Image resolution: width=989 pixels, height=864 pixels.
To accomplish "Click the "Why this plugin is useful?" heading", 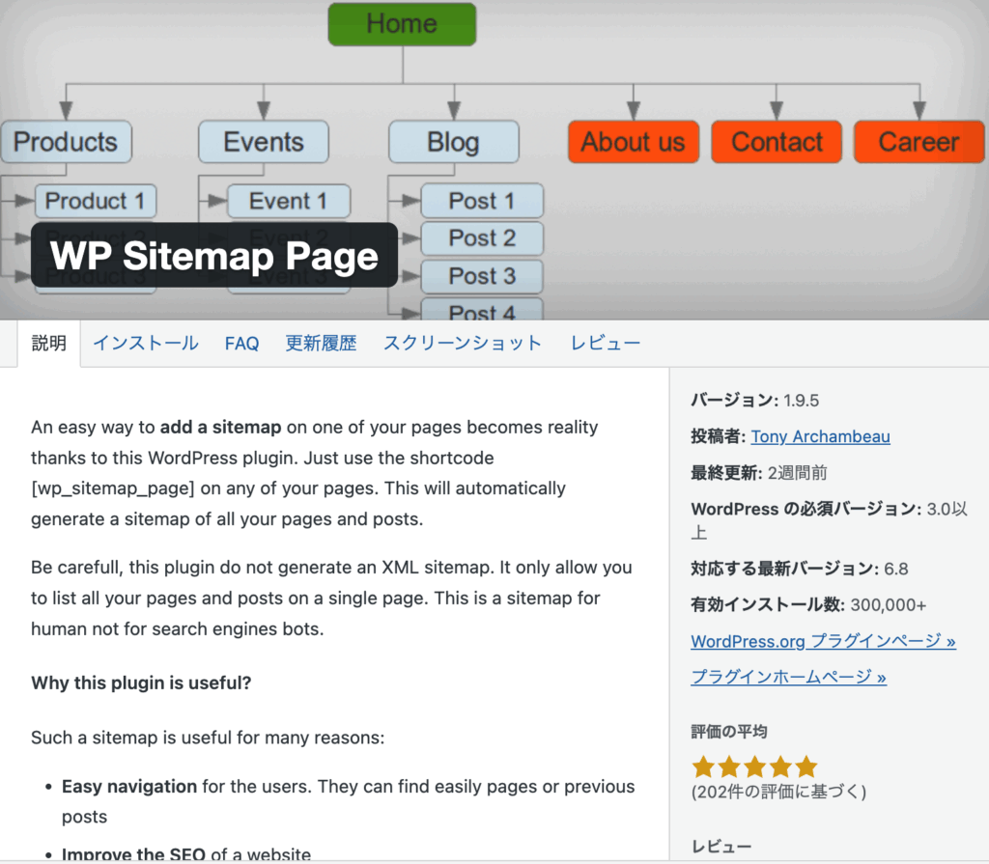I will (141, 683).
